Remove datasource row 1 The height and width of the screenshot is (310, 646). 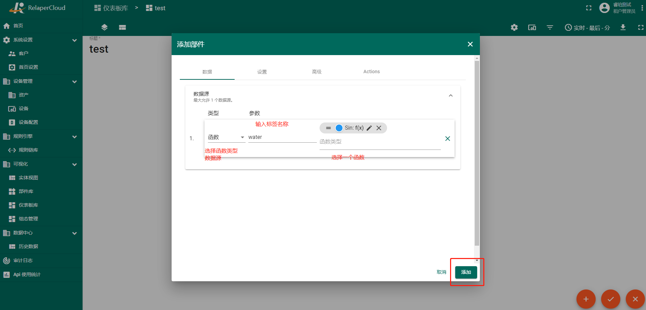tap(448, 139)
